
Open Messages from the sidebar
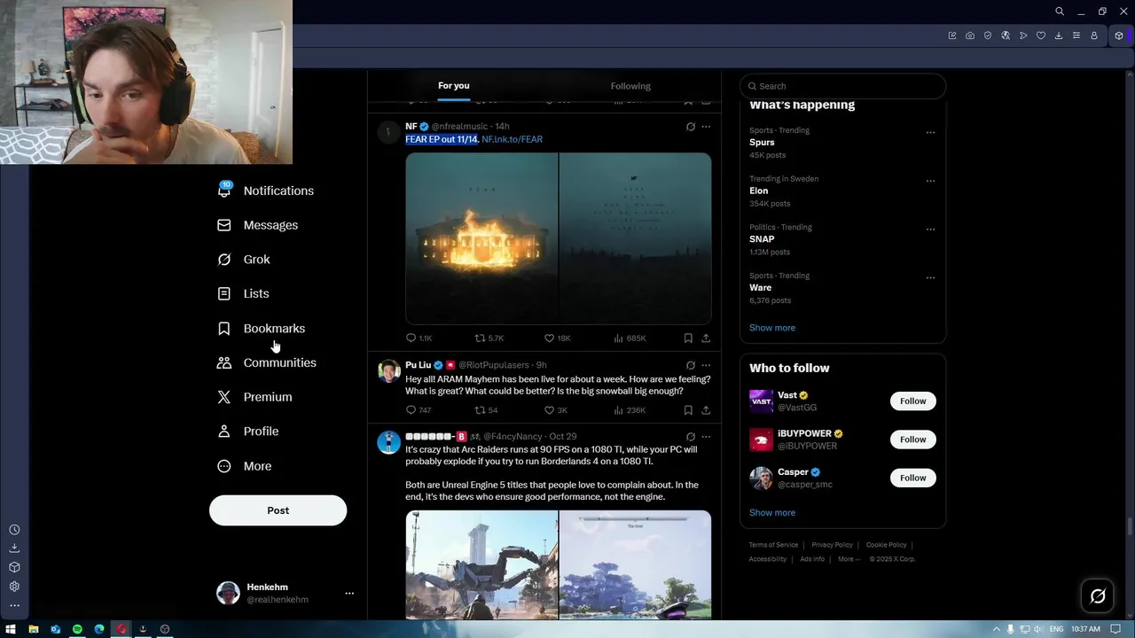pyautogui.click(x=257, y=225)
